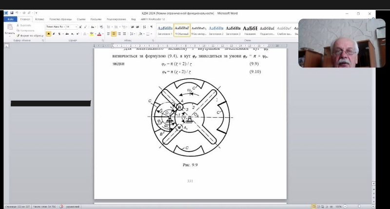Click the zoom slider handle

359,206
